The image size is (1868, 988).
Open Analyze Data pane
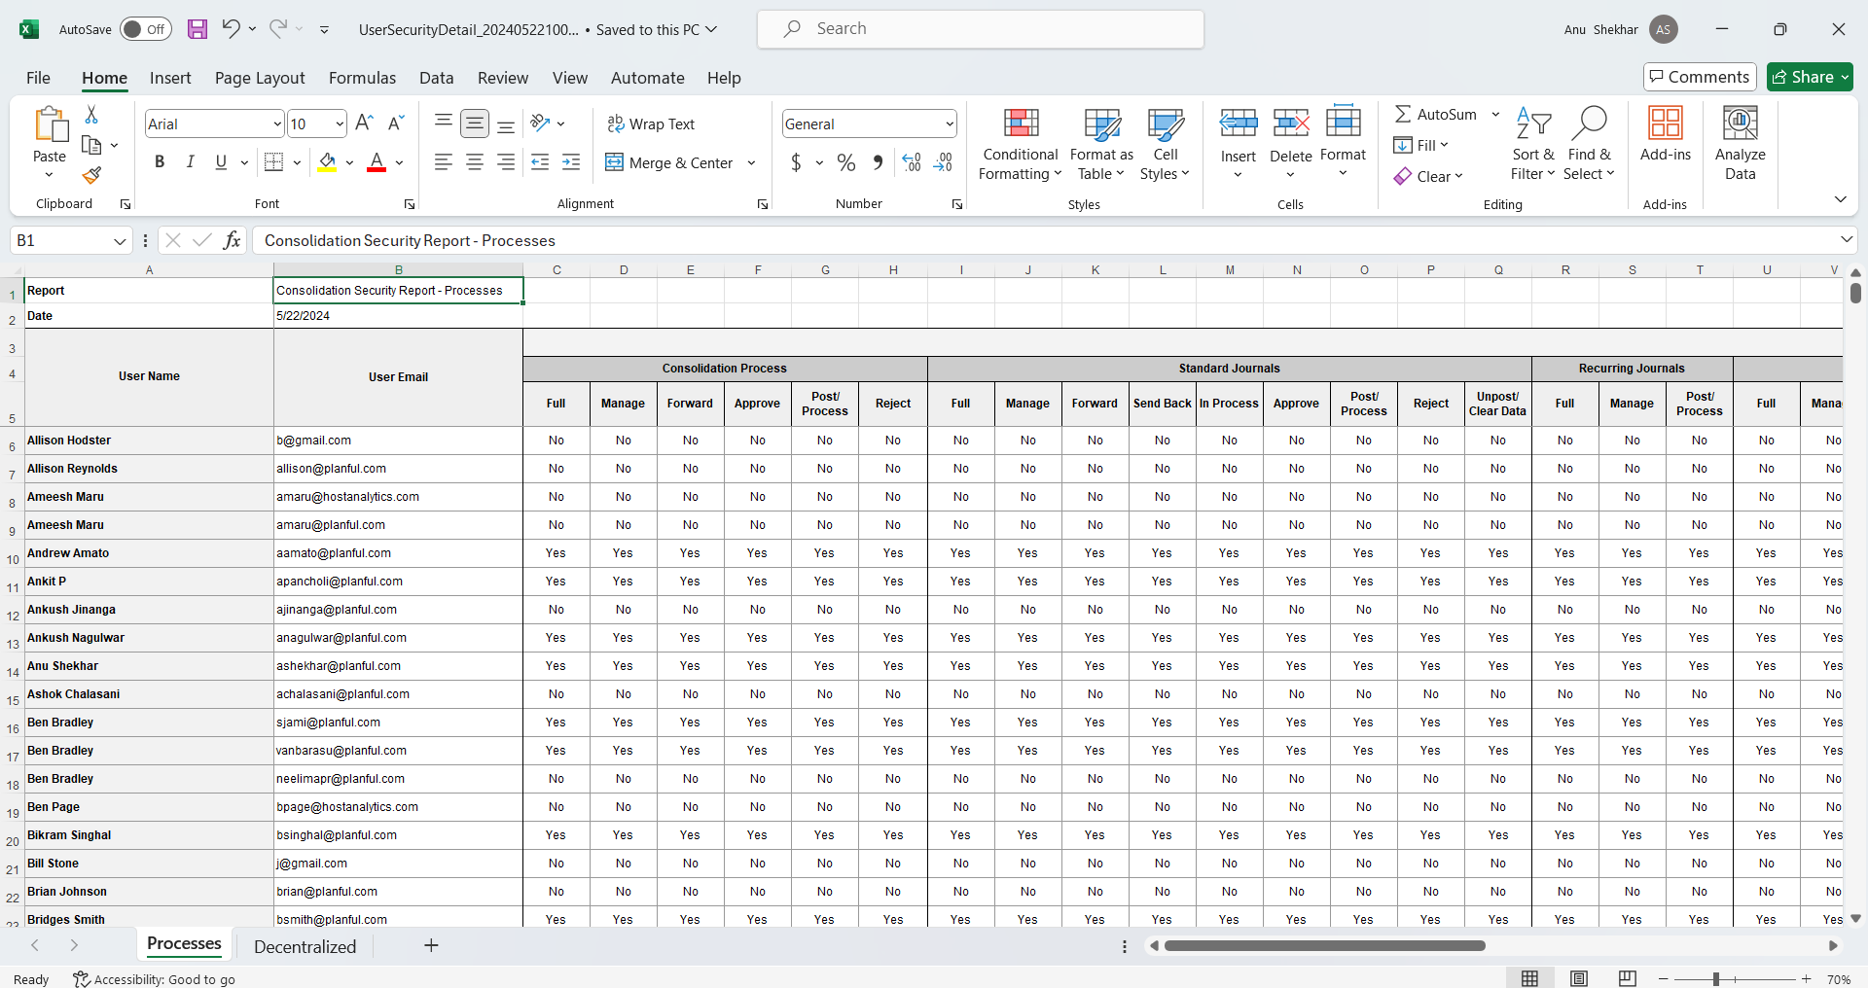click(x=1740, y=144)
